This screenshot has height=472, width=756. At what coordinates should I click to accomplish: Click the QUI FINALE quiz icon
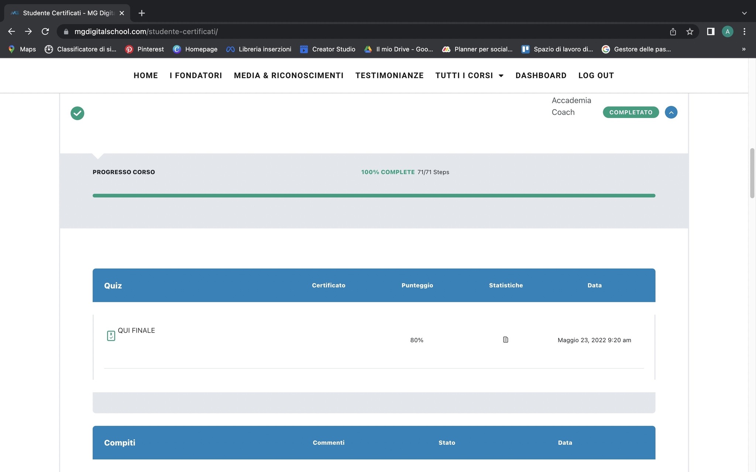(111, 336)
